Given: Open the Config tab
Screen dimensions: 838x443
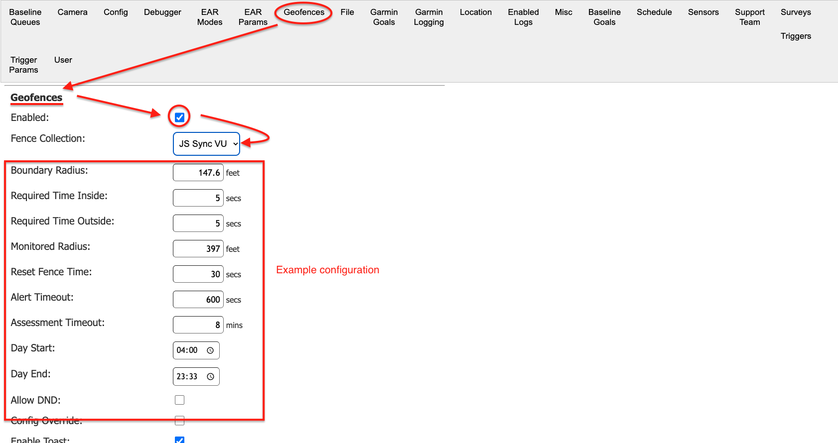Looking at the screenshot, I should pos(116,12).
